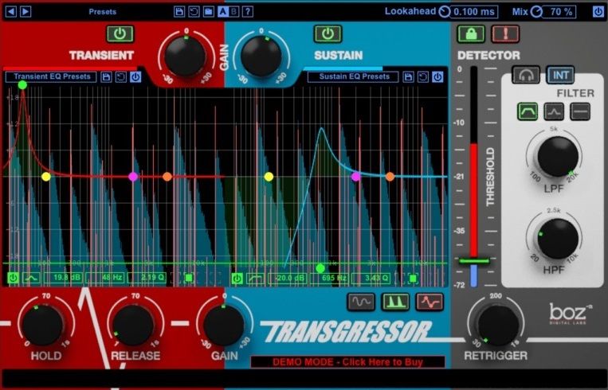
Task: Click the green Sustain EQ band node
Action: [320, 268]
